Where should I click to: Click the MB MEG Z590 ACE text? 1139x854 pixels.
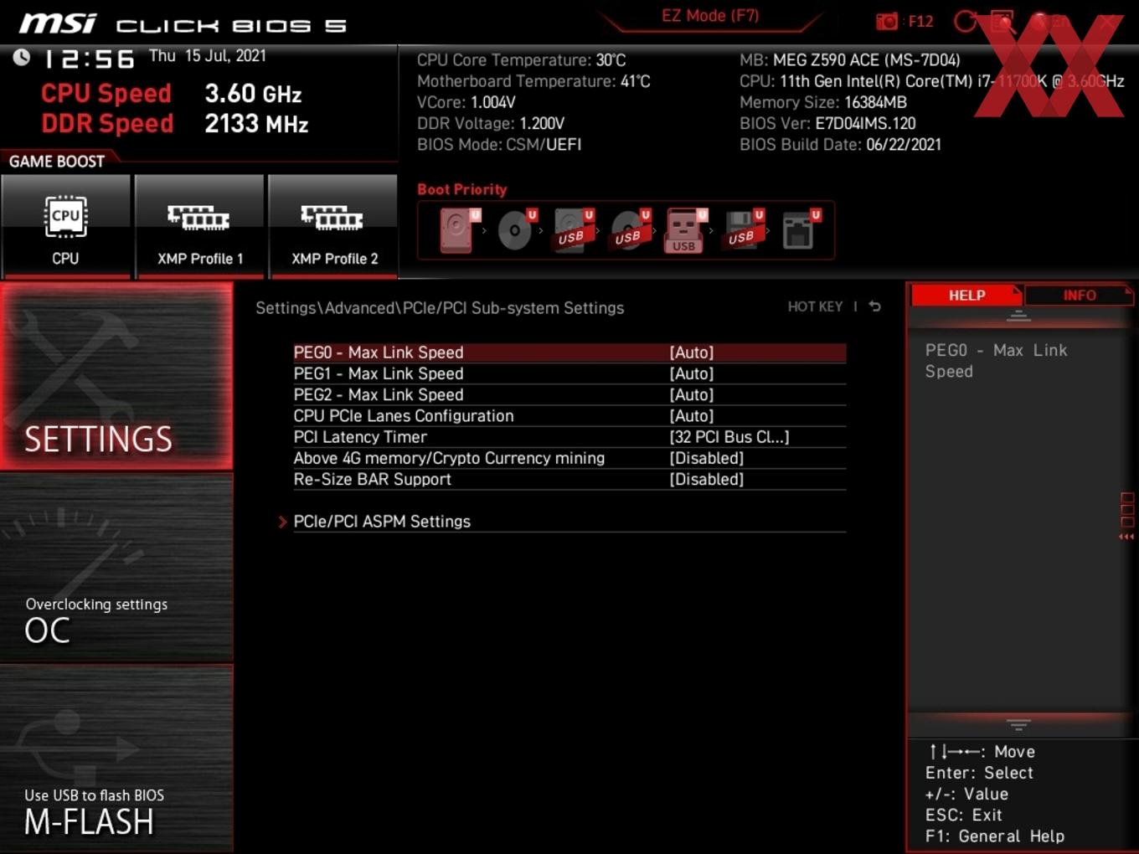(x=850, y=60)
